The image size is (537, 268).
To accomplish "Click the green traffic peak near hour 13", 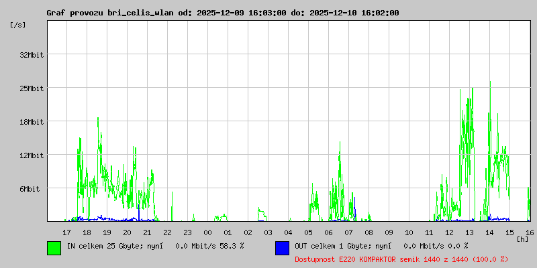I will (x=473, y=88).
